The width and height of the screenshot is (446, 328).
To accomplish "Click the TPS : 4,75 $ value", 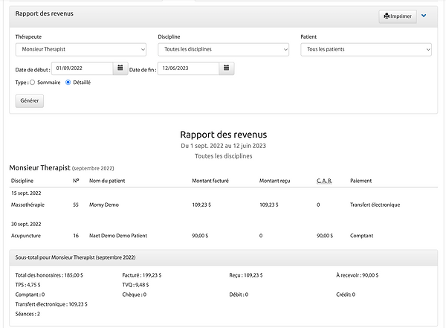I will tap(28, 285).
